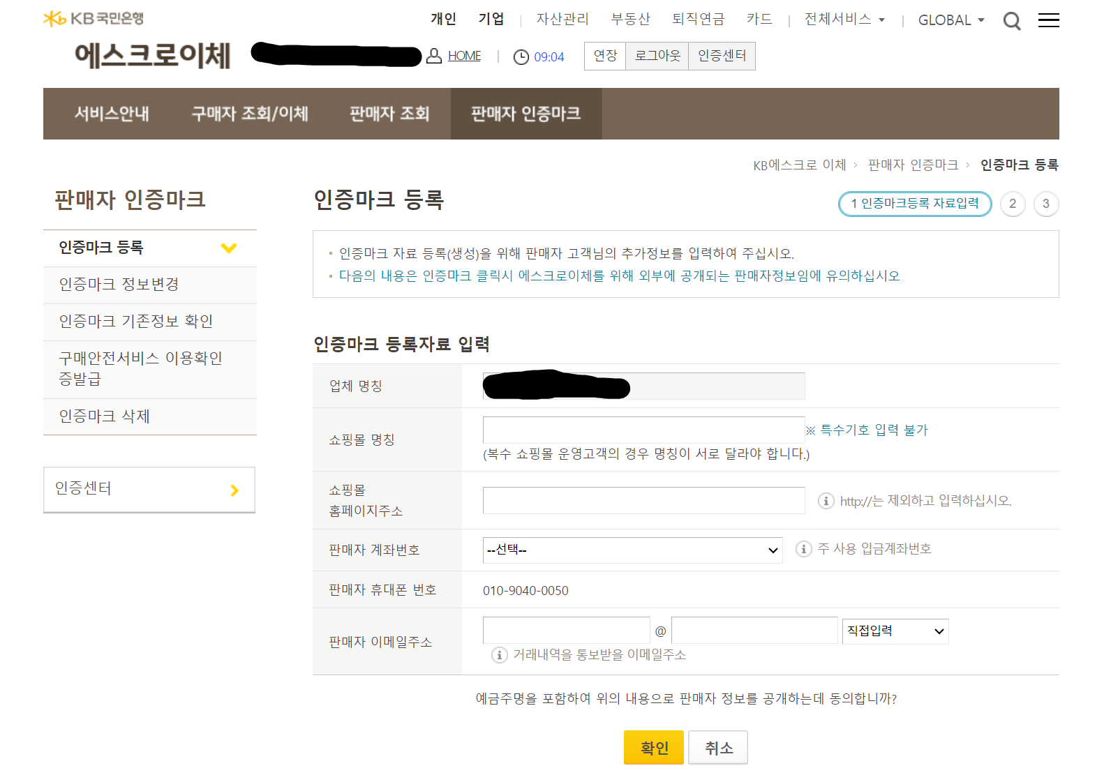This screenshot has width=1111, height=775.
Task: Click the clock session timer icon
Action: click(521, 57)
